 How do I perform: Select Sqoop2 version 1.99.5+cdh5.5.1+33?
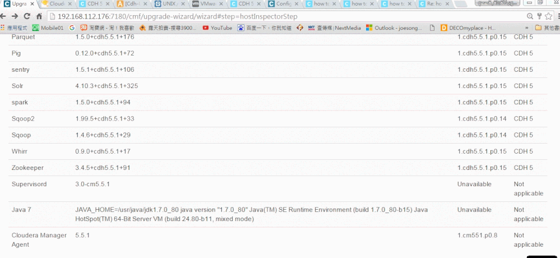pos(105,119)
